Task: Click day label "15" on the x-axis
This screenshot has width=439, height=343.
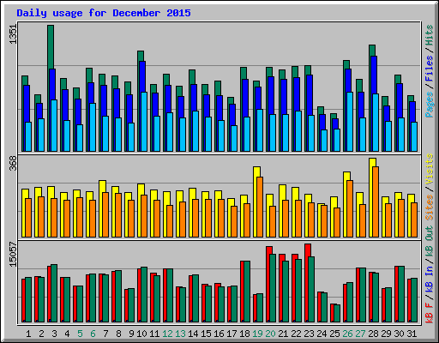Action: 206,334
